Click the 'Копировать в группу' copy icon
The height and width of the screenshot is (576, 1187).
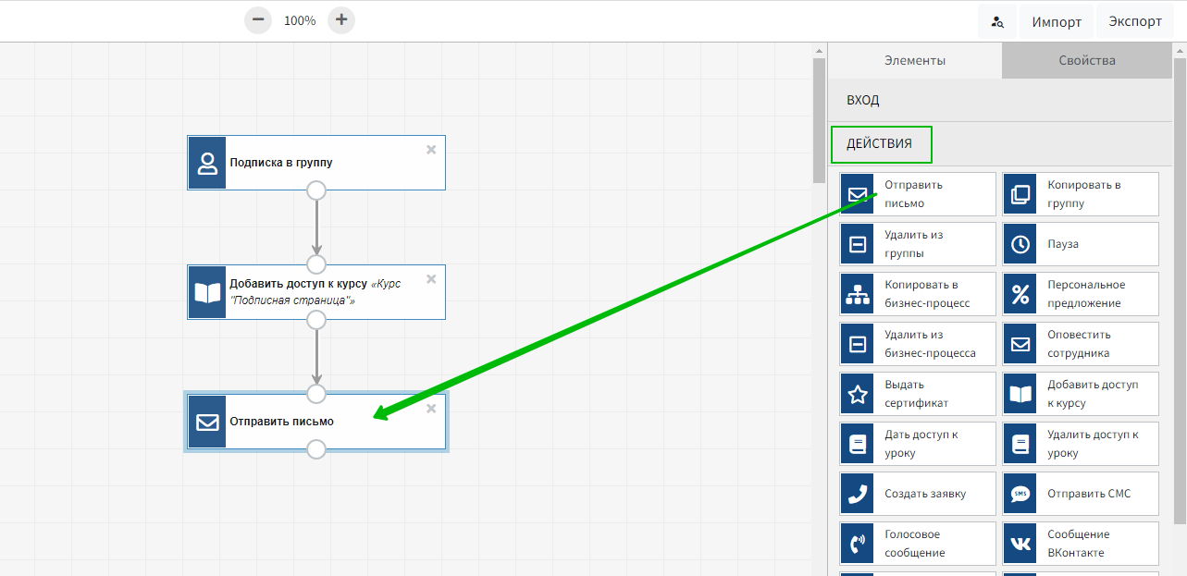pyautogui.click(x=1020, y=194)
